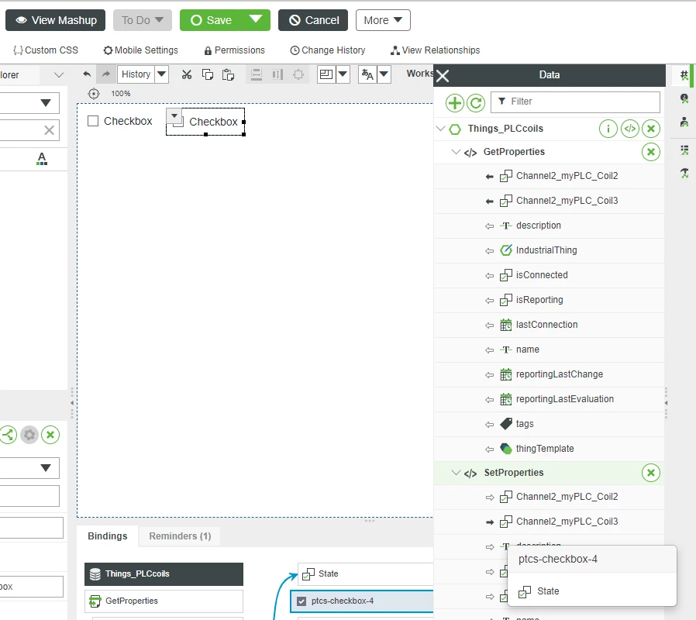Remove the Things_PLCcoils entity
Screen dimensions: 696x620
651,129
